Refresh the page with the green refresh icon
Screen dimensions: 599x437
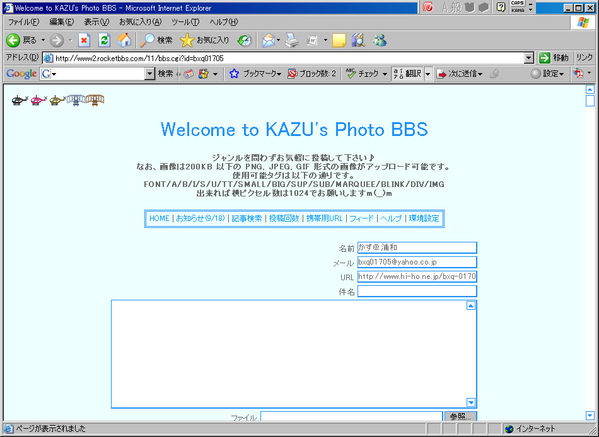click(x=105, y=40)
